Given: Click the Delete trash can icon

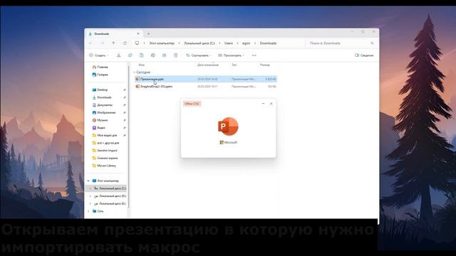Looking at the screenshot, I should point(176,55).
